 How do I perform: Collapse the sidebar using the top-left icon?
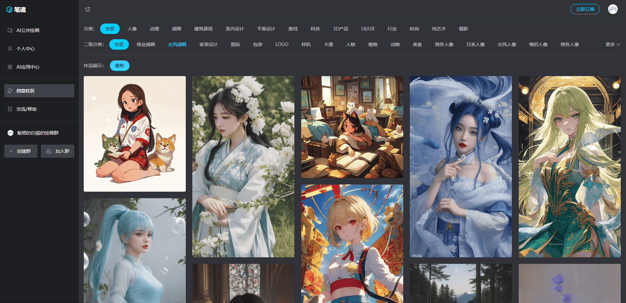(x=87, y=9)
